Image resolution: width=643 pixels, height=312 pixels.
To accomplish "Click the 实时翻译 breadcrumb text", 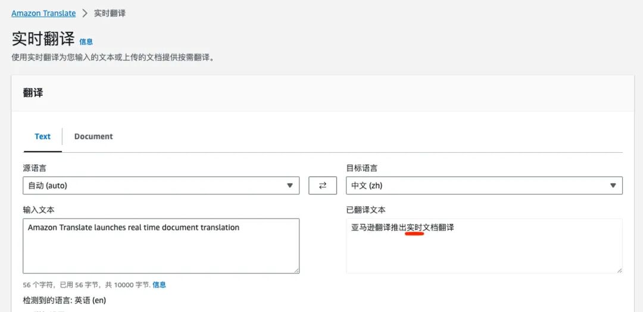I will pos(110,13).
